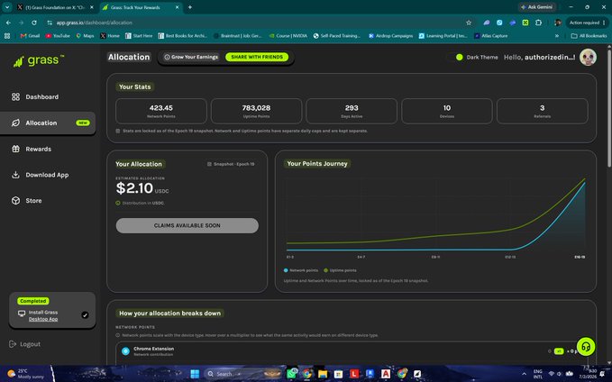Image resolution: width=612 pixels, height=382 pixels.
Task: Open the tab search dropdown
Action: [7, 7]
